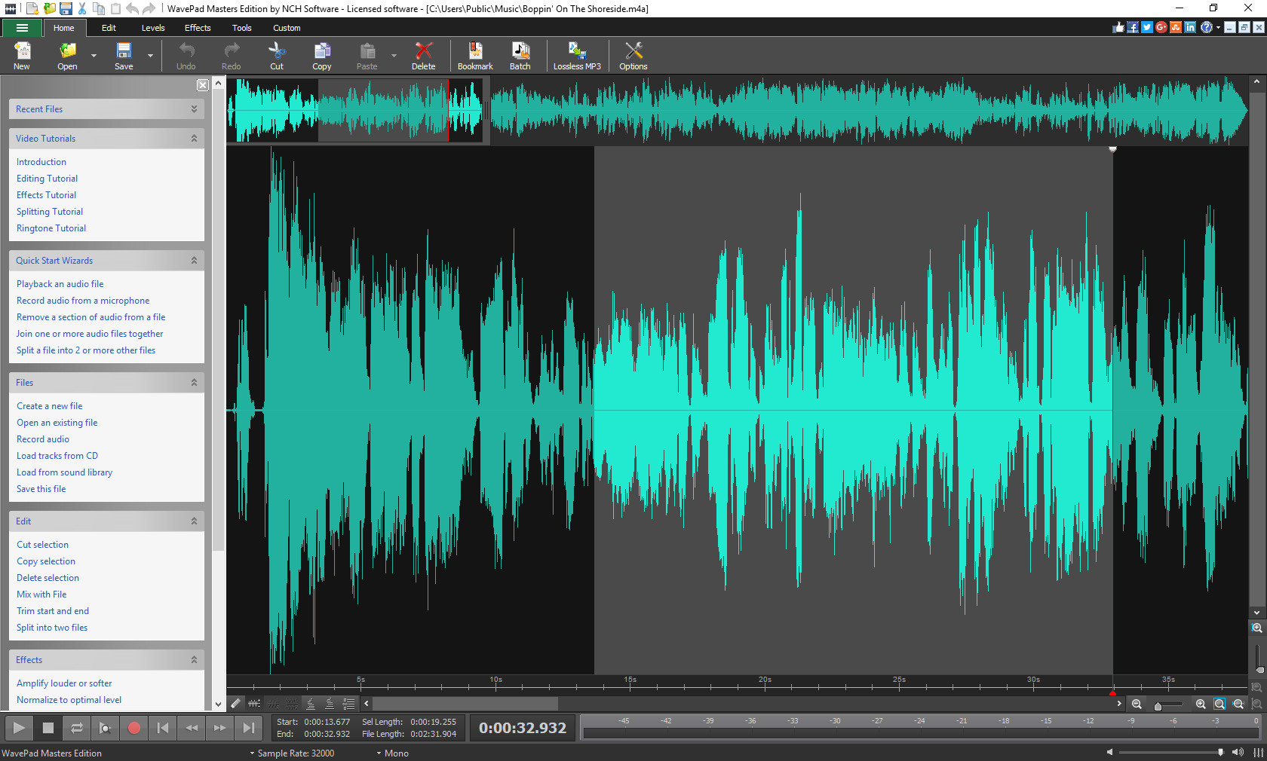Open the Tools menu
Viewport: 1267px width, 761px height.
tap(241, 28)
